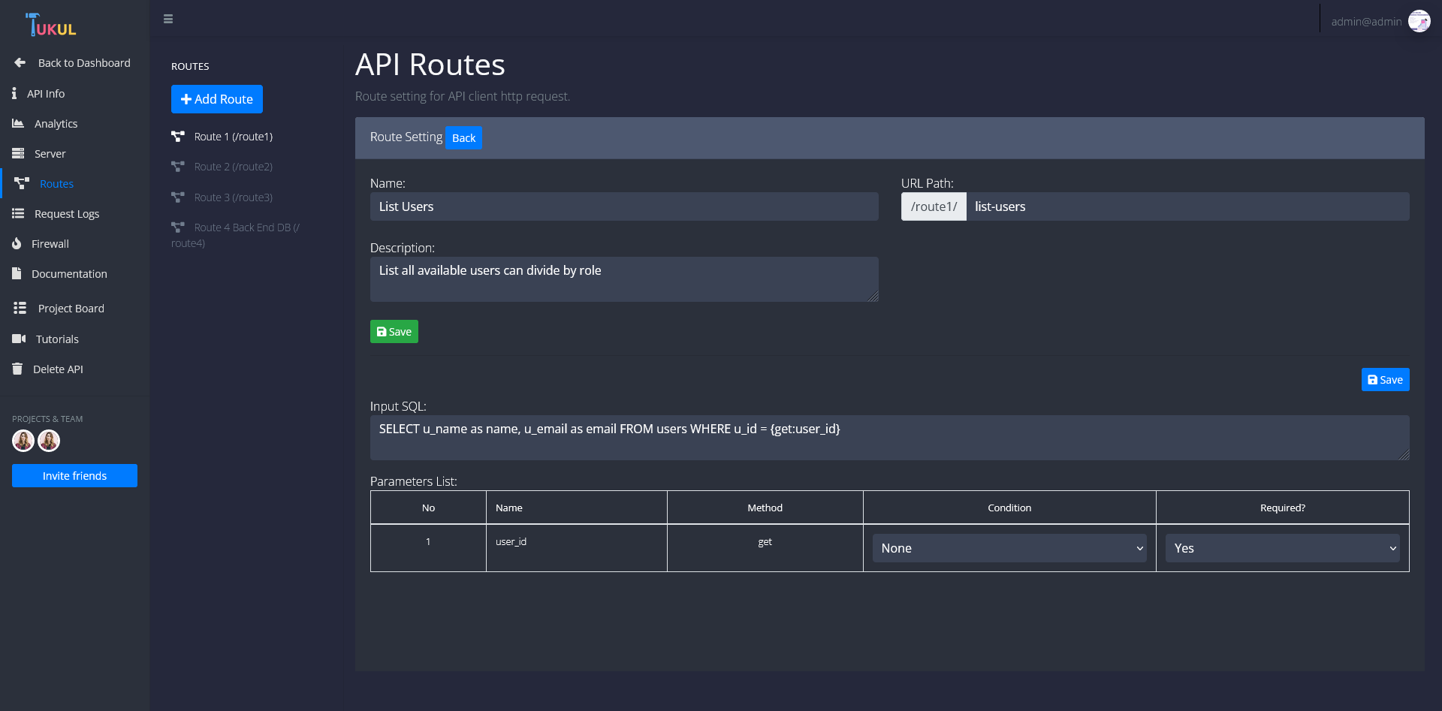Click the Tukul logo
The height and width of the screenshot is (711, 1442).
pos(51,26)
